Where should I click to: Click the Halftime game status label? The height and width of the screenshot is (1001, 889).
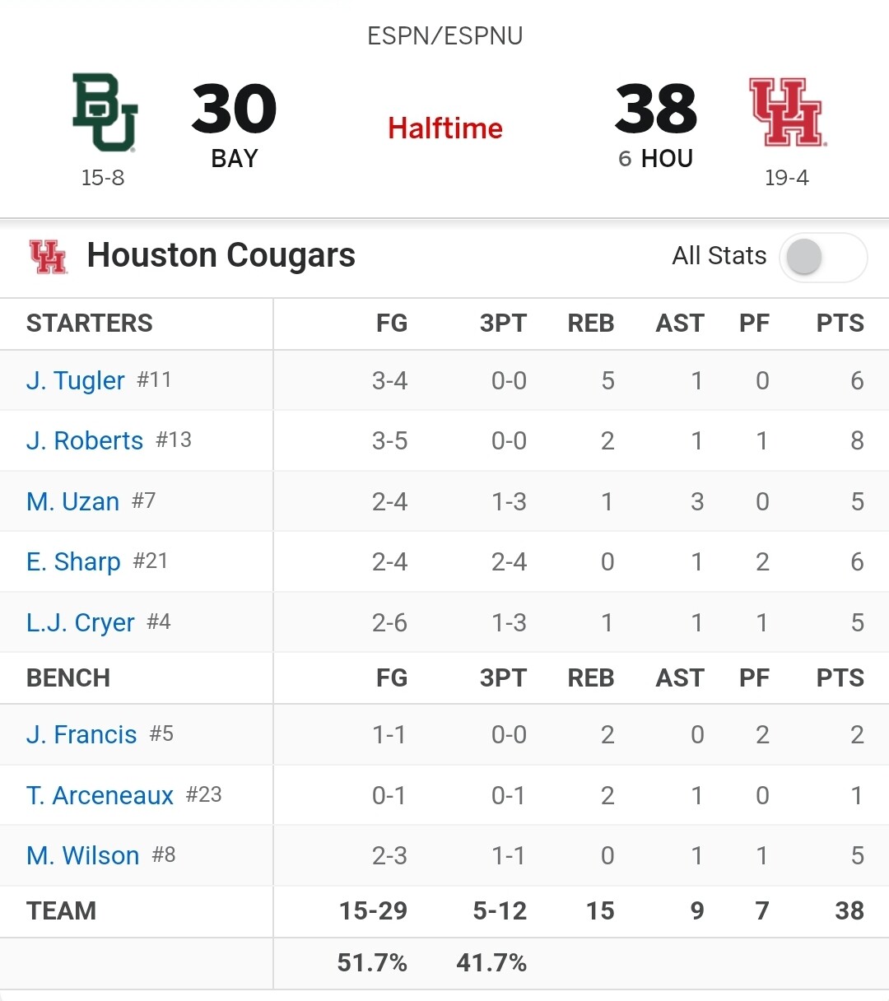445,128
